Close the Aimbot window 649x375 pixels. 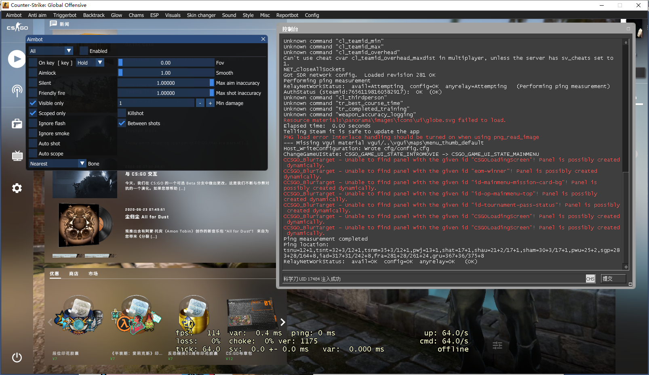point(263,39)
